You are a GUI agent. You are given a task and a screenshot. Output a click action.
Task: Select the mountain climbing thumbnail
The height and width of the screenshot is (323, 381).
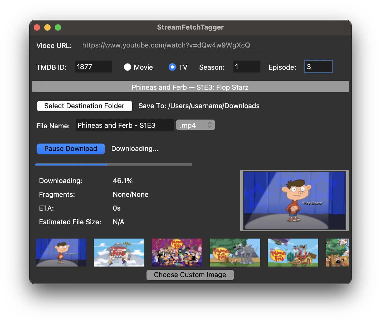(119, 253)
